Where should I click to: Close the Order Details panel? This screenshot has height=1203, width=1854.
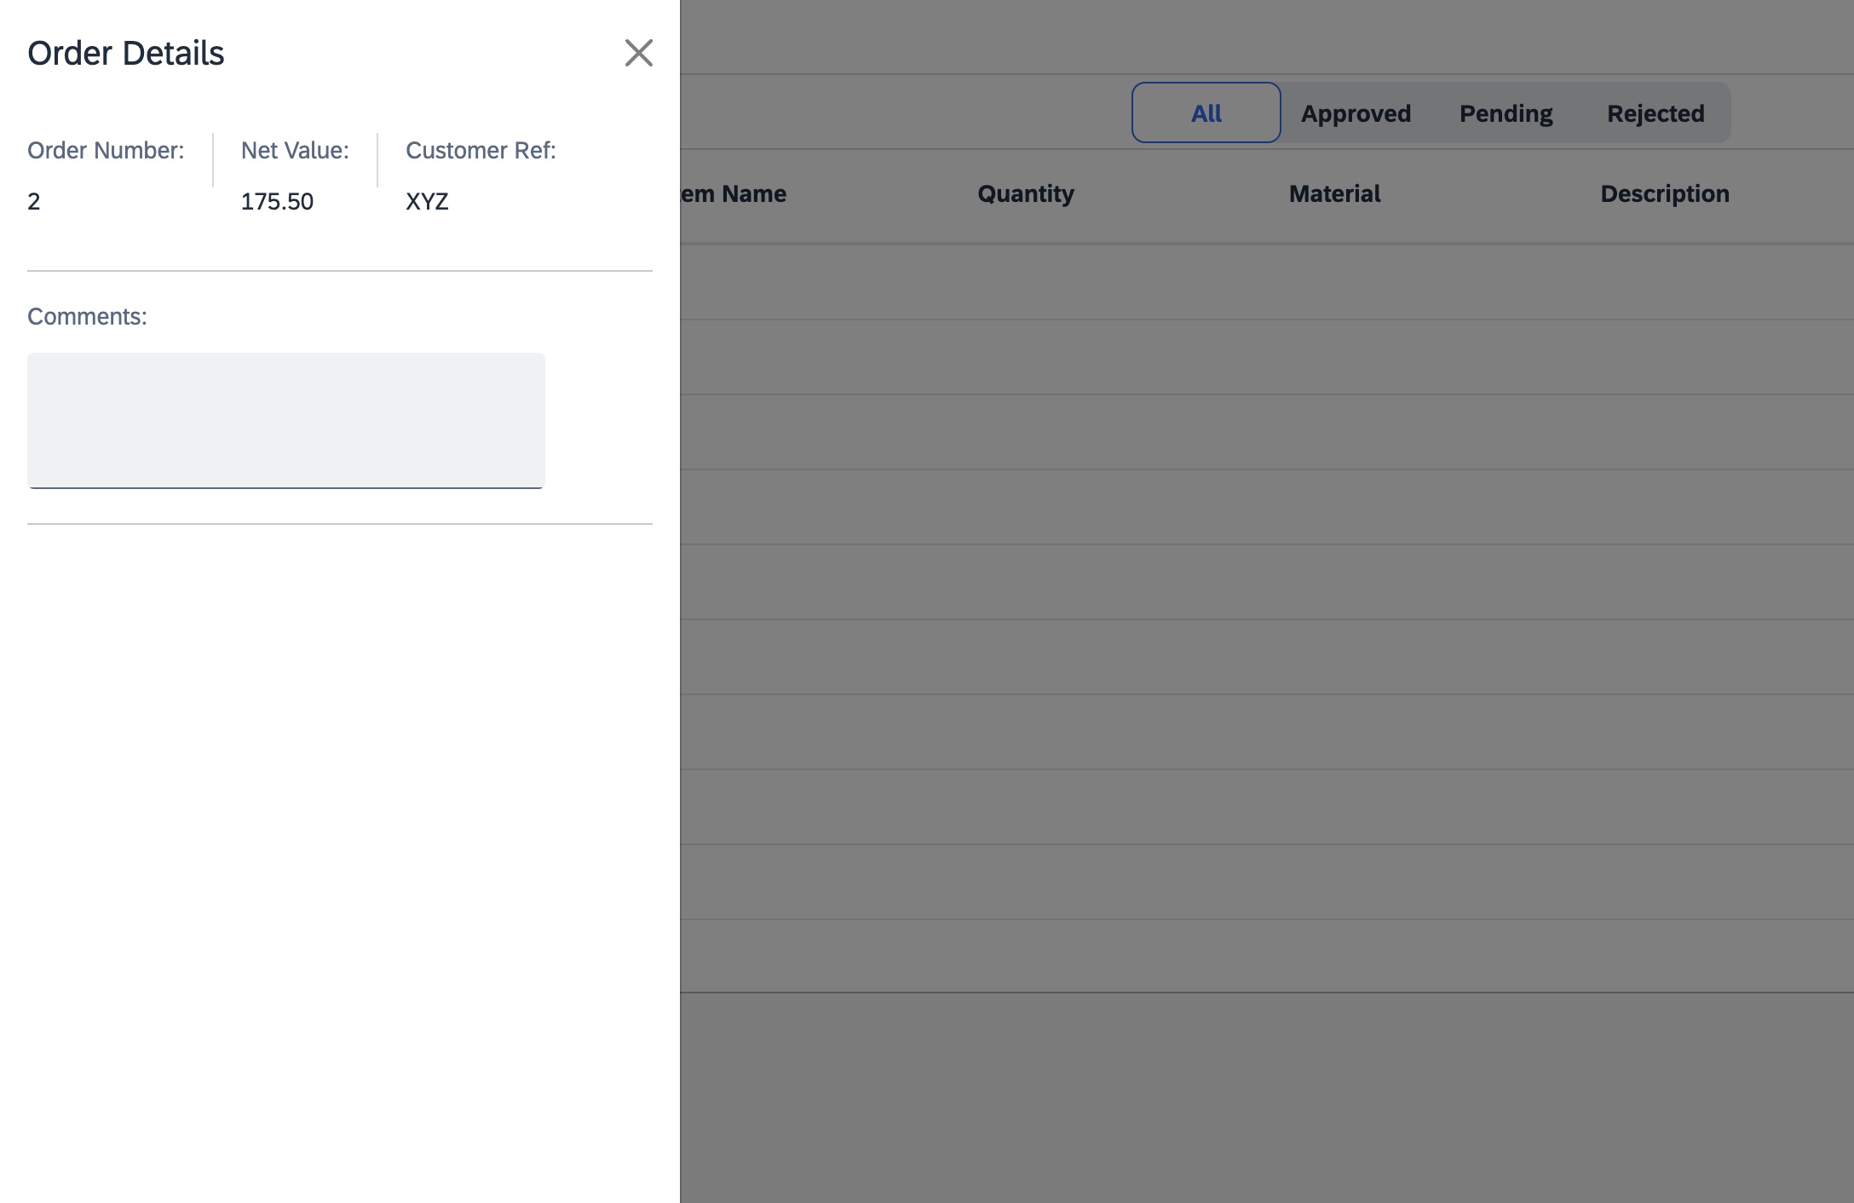(638, 53)
